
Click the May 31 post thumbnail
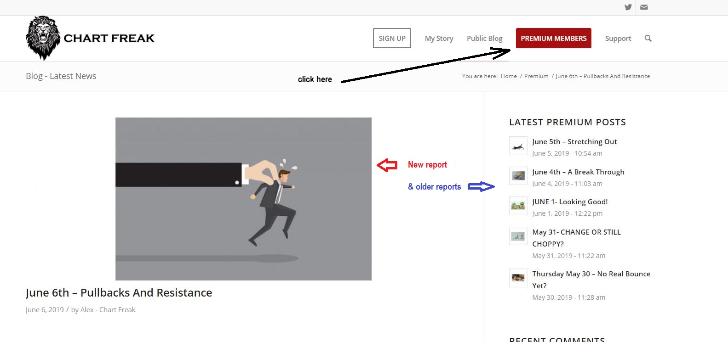point(518,236)
